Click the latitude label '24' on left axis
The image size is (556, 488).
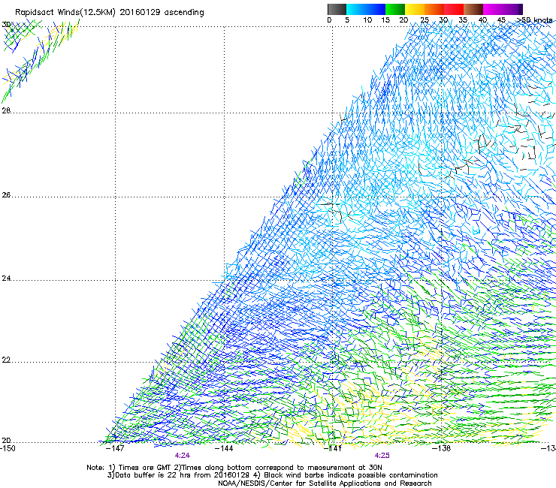tap(6, 279)
